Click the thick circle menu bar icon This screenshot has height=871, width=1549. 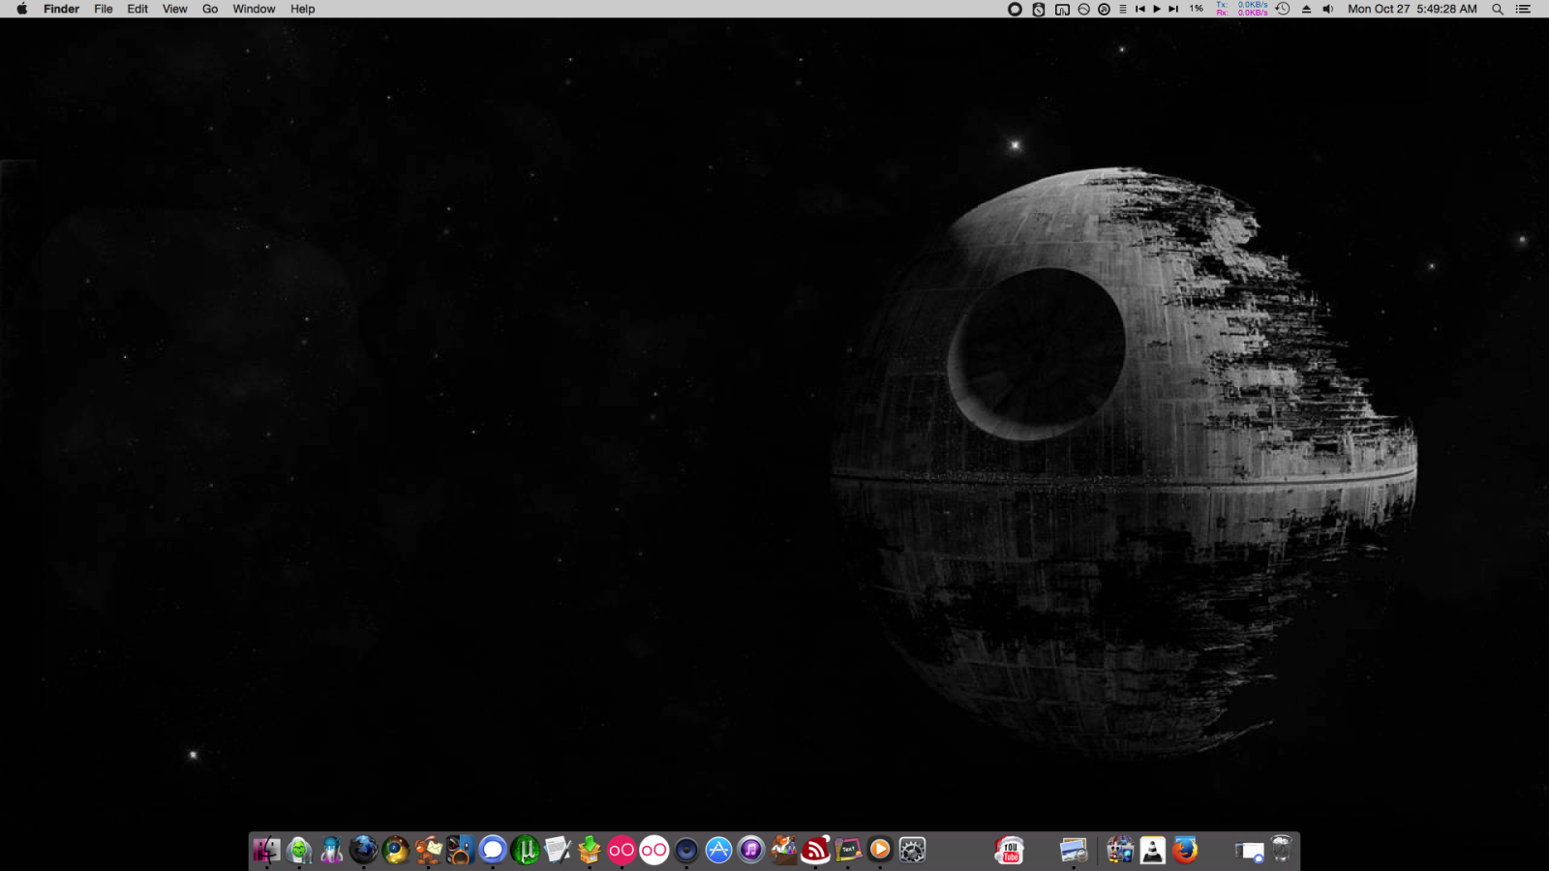tap(1015, 9)
